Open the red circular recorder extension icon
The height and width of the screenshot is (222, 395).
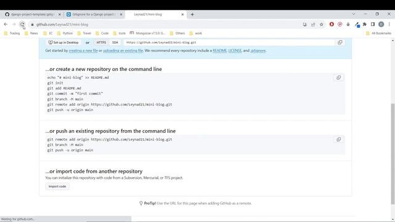(x=340, y=24)
